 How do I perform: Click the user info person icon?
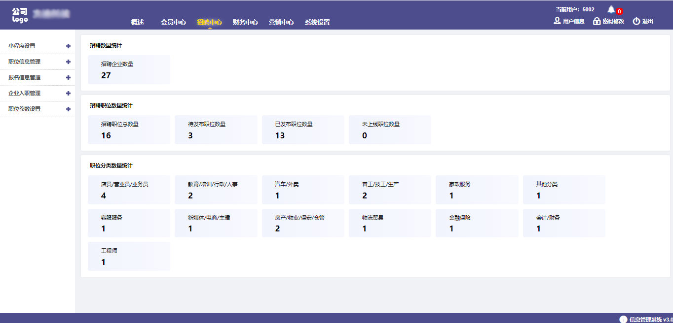click(557, 21)
